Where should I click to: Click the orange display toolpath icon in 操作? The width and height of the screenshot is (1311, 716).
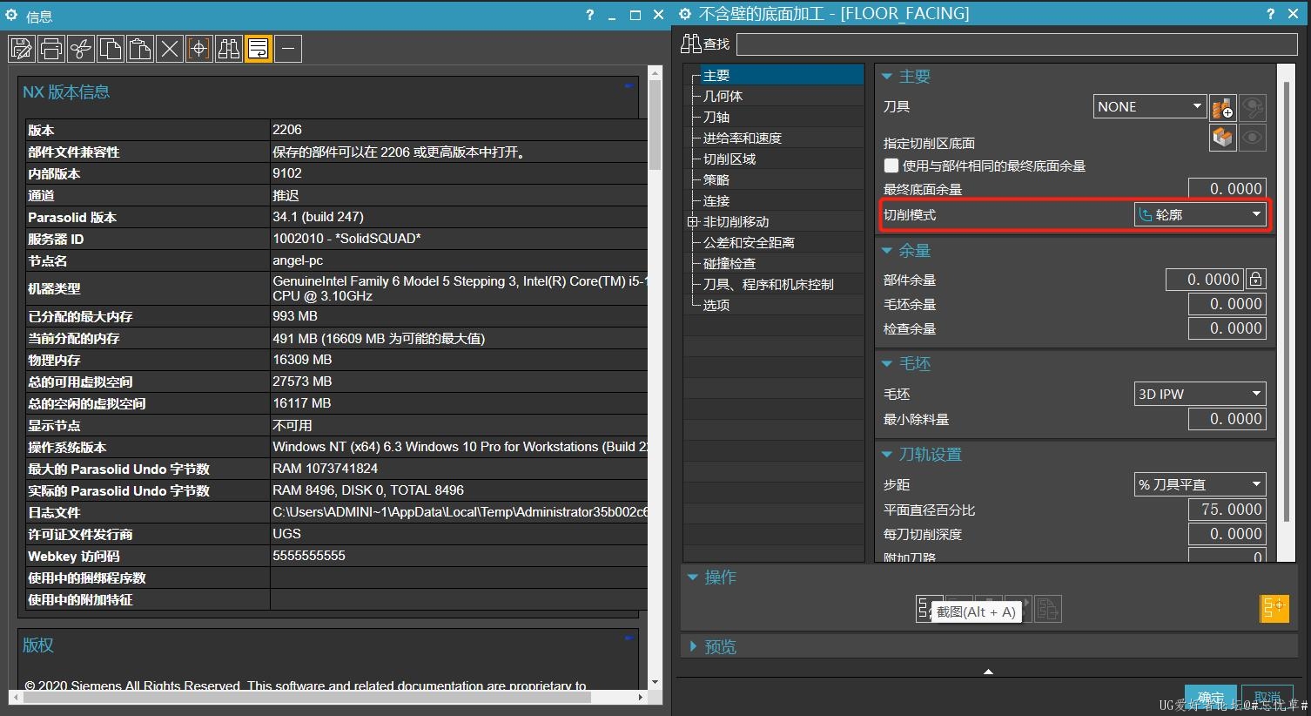coord(1274,608)
